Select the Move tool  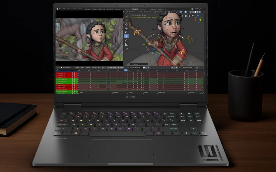coord(126,24)
